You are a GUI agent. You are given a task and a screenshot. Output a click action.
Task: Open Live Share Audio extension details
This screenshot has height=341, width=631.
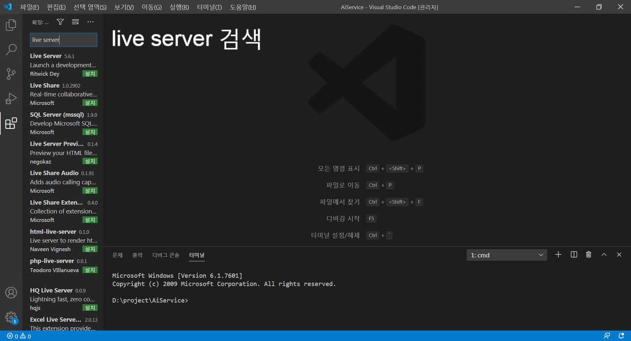click(63, 182)
